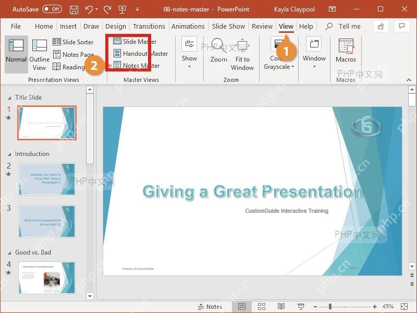Select slide 3 thumbnail
The width and height of the screenshot is (417, 313).
[47, 221]
